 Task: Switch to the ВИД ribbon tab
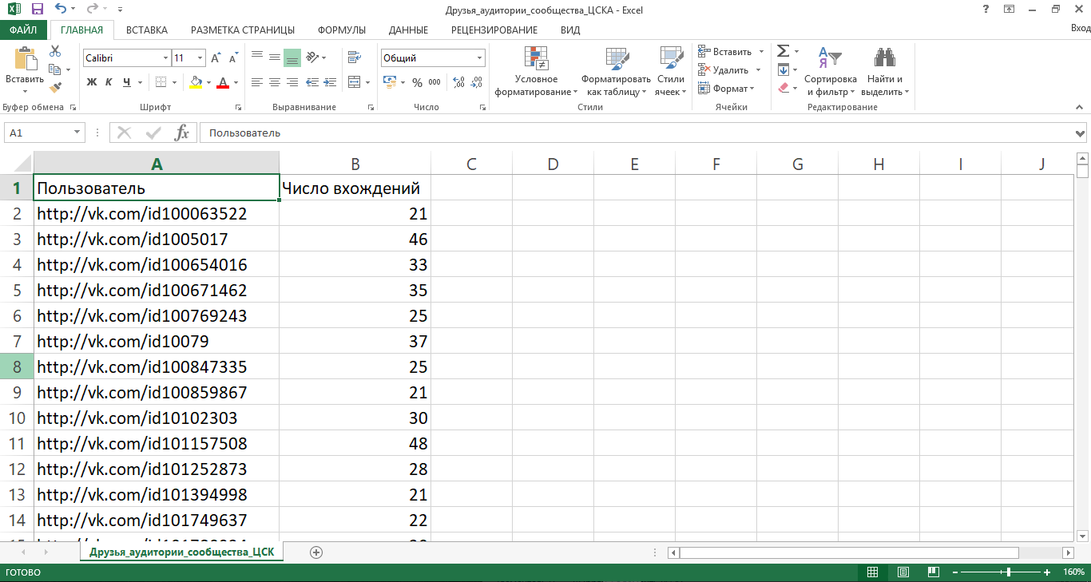pos(570,30)
